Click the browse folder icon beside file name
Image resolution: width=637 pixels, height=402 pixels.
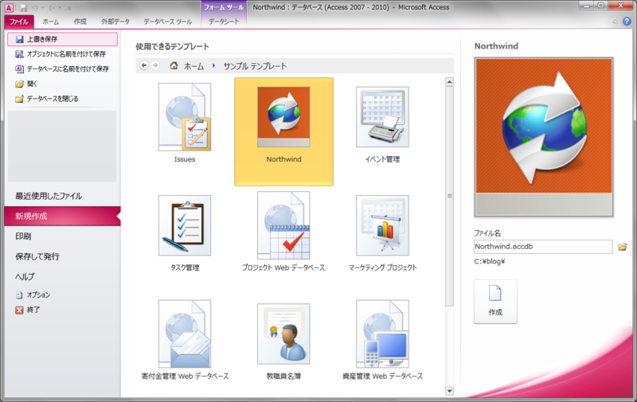coord(623,247)
